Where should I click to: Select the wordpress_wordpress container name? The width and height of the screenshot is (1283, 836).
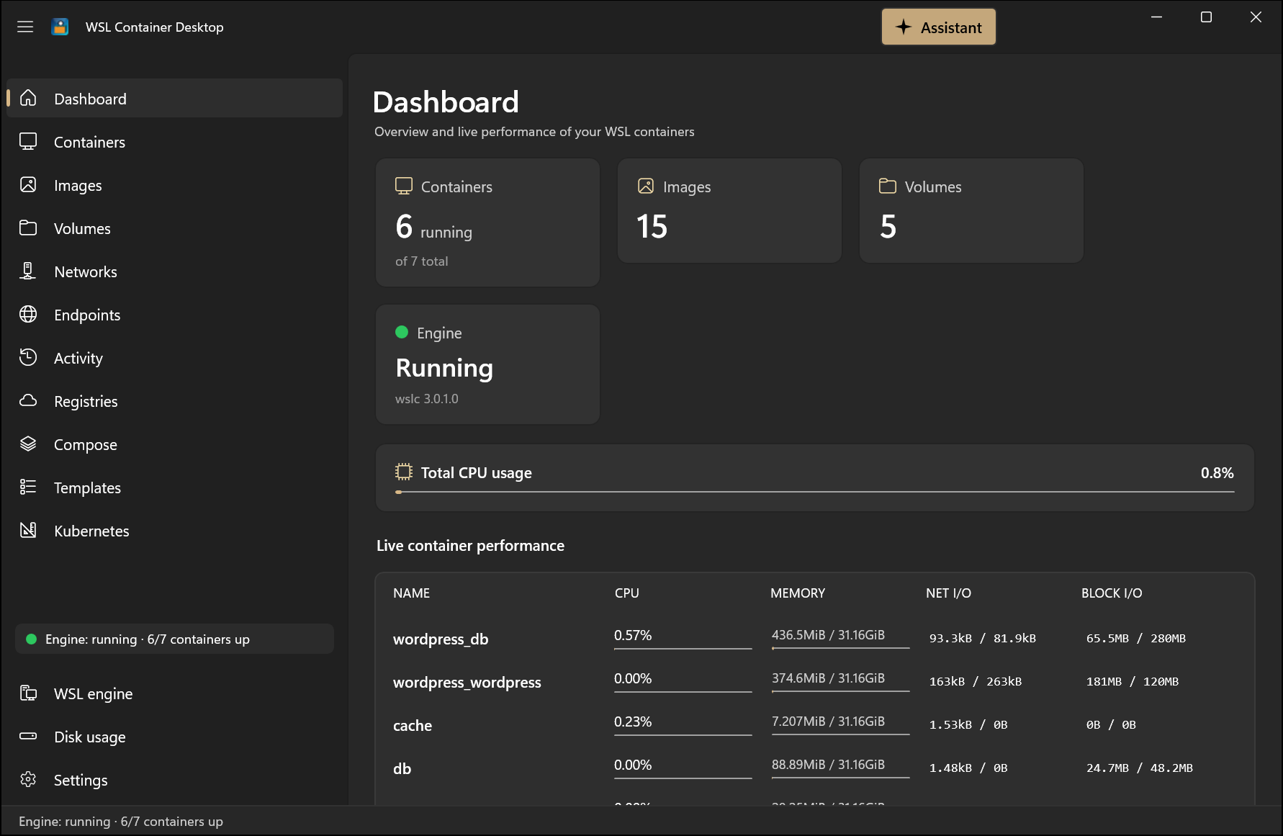tap(467, 683)
